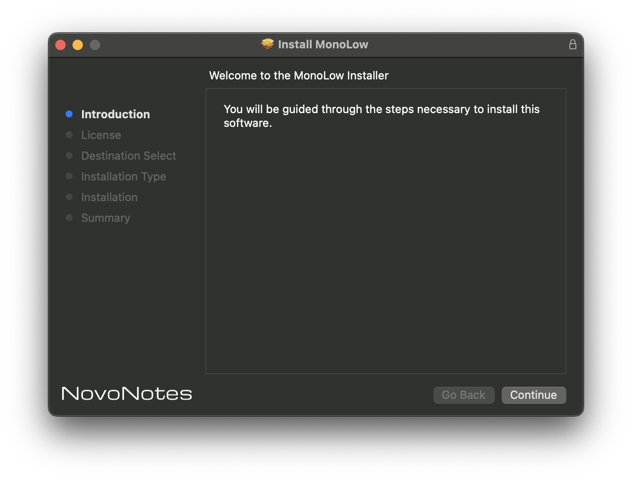
Task: Click the Destination Select step bullet
Action: pos(69,155)
